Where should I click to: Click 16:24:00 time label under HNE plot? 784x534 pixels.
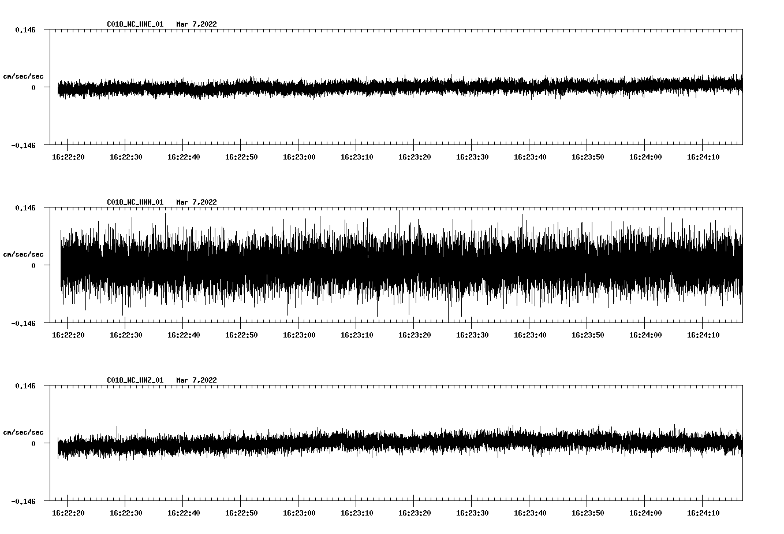click(x=645, y=157)
